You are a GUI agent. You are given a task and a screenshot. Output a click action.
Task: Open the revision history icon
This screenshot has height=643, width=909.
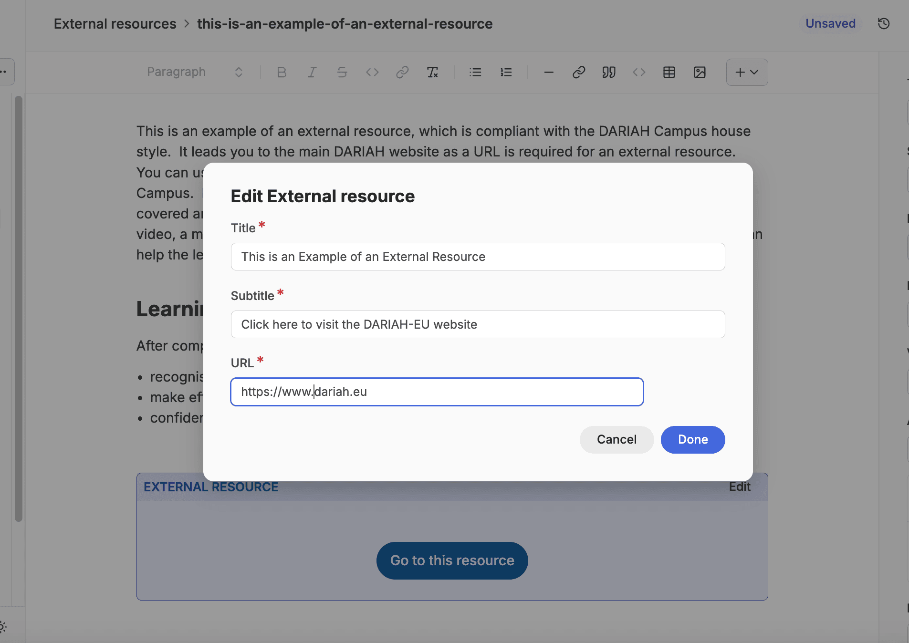click(884, 23)
